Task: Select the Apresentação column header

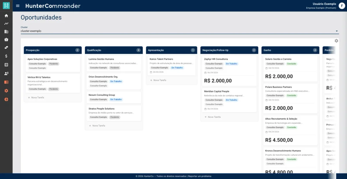Action: pos(171,50)
